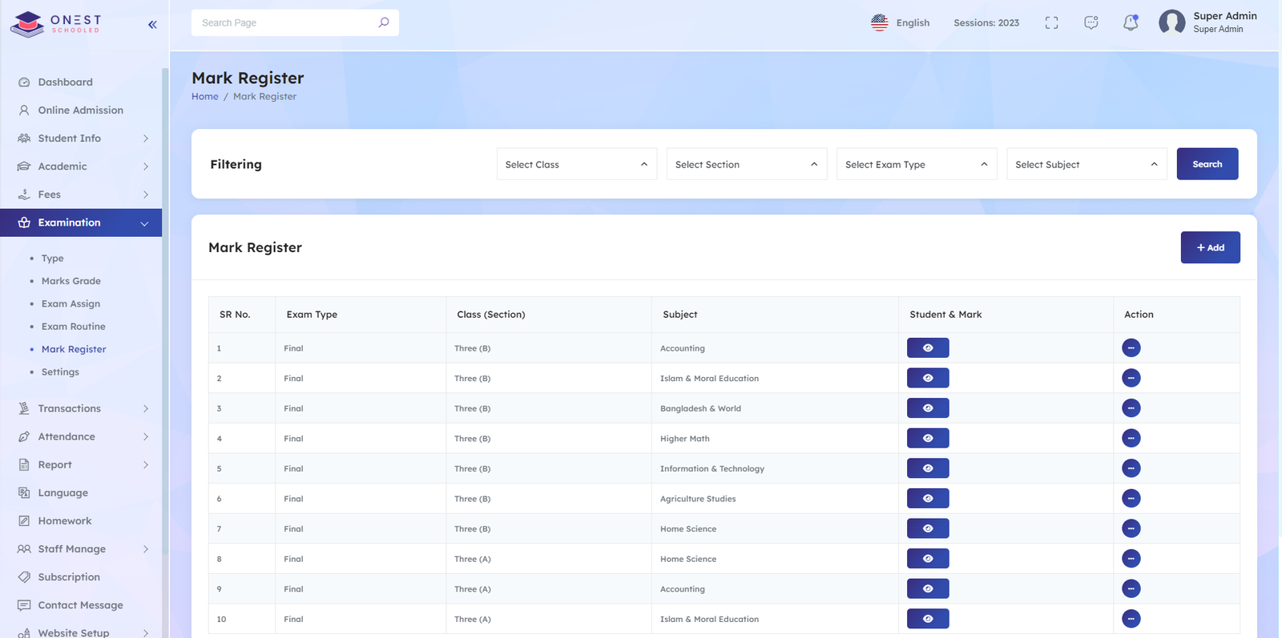Image resolution: width=1282 pixels, height=638 pixels.
Task: Collapse the Examination menu
Action: tap(81, 223)
